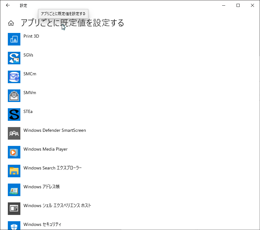
Task: Select the SMCm label
Action: 30,74
